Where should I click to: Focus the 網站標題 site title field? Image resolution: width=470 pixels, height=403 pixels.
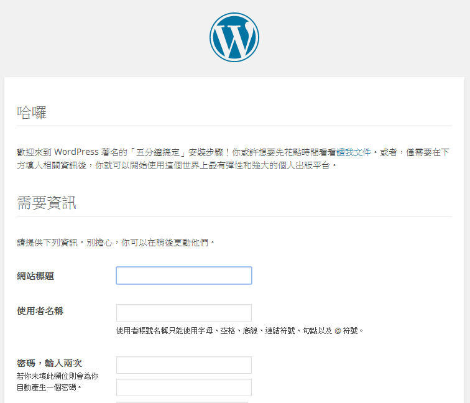(x=184, y=276)
